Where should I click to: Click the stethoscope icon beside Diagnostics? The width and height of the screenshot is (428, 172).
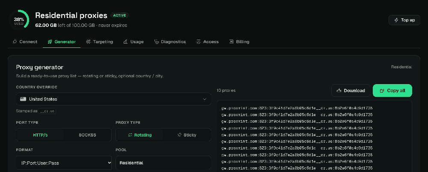tap(156, 42)
